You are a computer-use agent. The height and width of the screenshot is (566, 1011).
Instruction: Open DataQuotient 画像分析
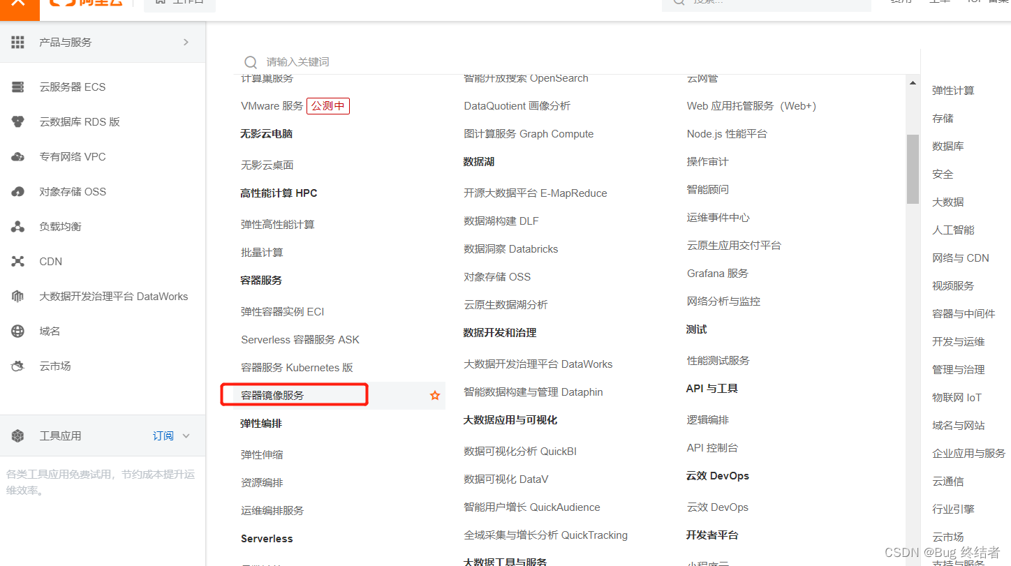(x=517, y=106)
